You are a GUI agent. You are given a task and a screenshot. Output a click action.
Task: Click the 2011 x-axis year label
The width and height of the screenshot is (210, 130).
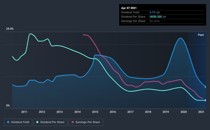(24, 112)
